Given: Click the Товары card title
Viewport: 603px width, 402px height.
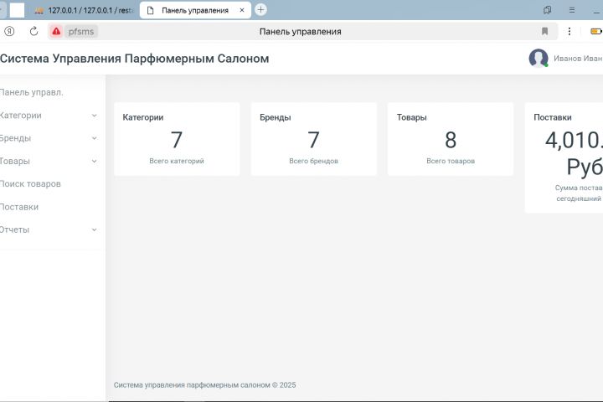Looking at the screenshot, I should pyautogui.click(x=412, y=117).
